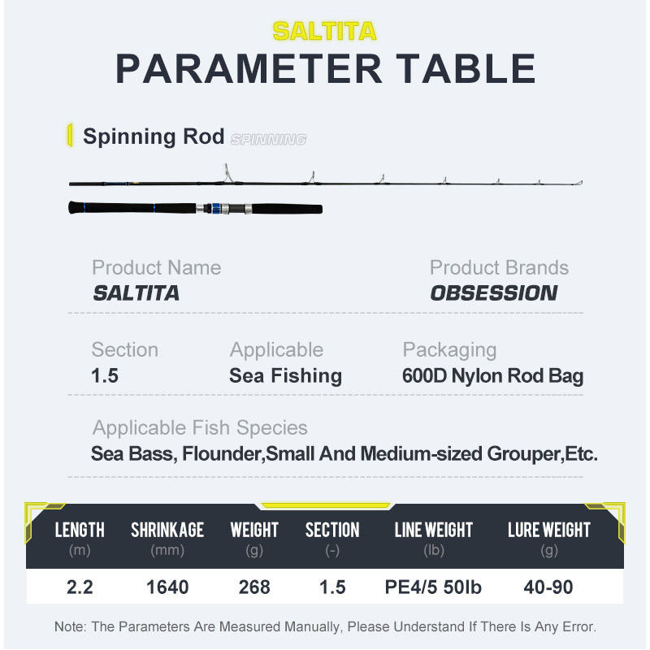Click the 1640 shrinkage value
Viewport: 650px width, 650px height.
click(167, 586)
